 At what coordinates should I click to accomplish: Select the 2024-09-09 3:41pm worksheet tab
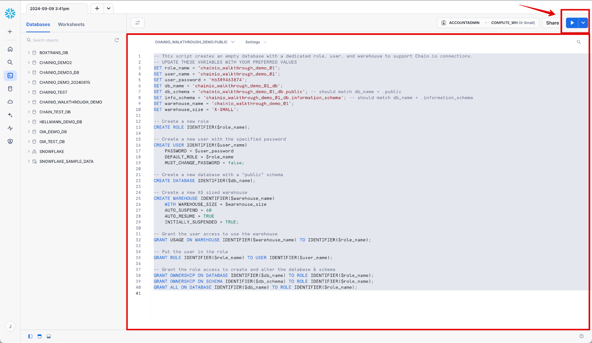click(57, 9)
